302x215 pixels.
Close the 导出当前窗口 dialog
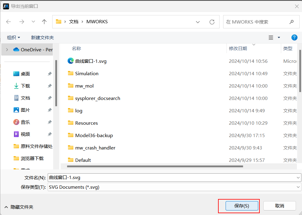coord(297,6)
